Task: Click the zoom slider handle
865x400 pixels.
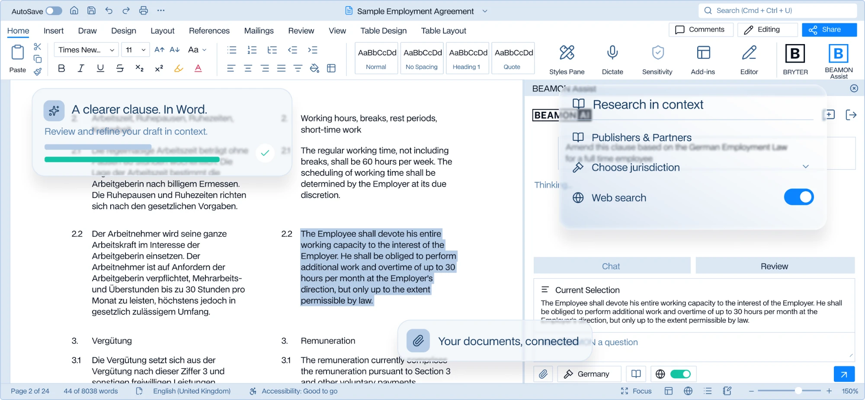Action: coord(798,391)
